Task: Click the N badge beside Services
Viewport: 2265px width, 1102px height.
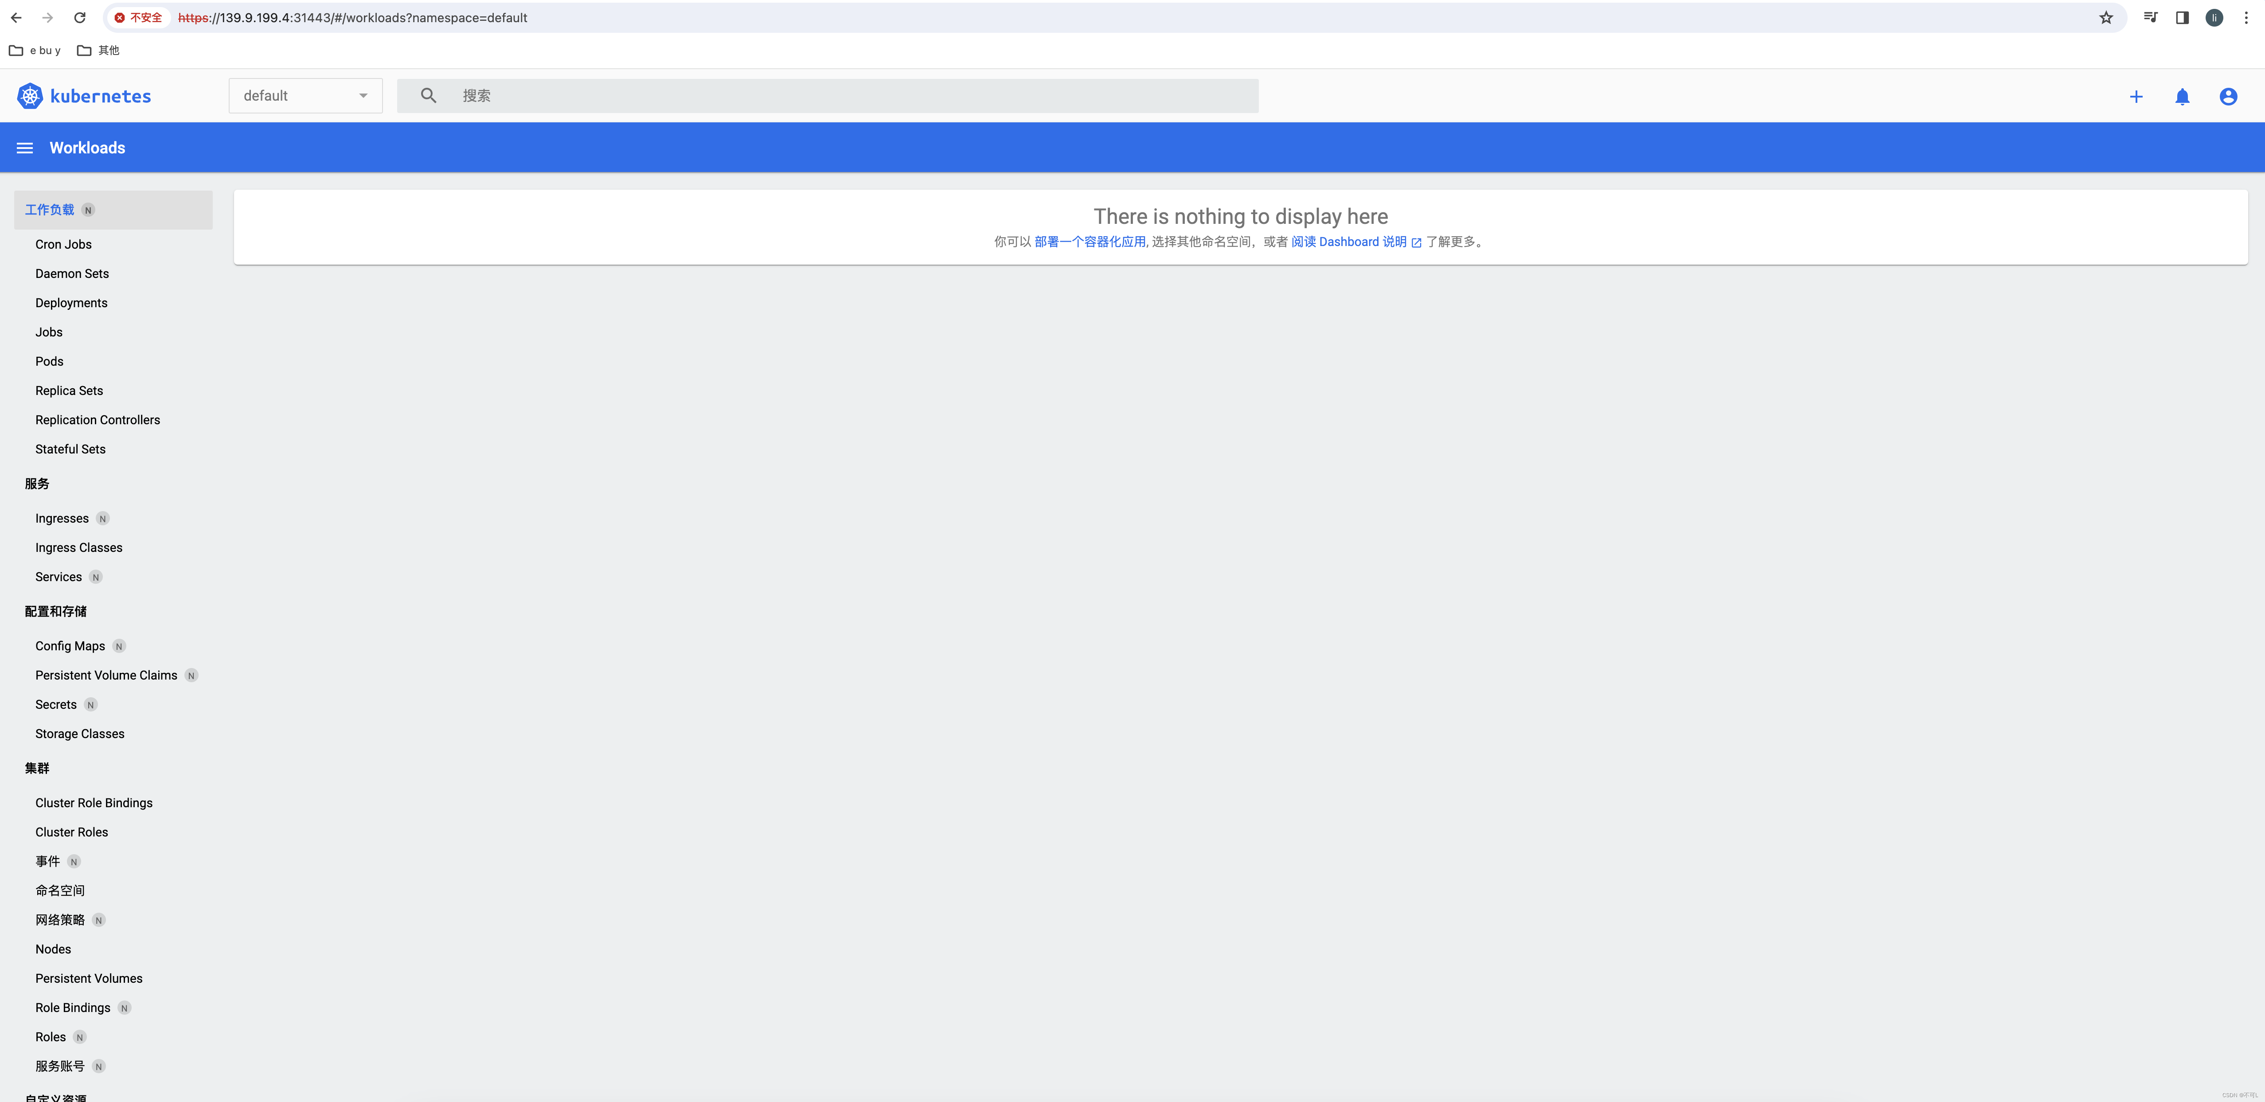Action: [96, 577]
